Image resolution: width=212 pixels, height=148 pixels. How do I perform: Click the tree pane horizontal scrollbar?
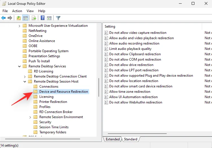click(42, 139)
